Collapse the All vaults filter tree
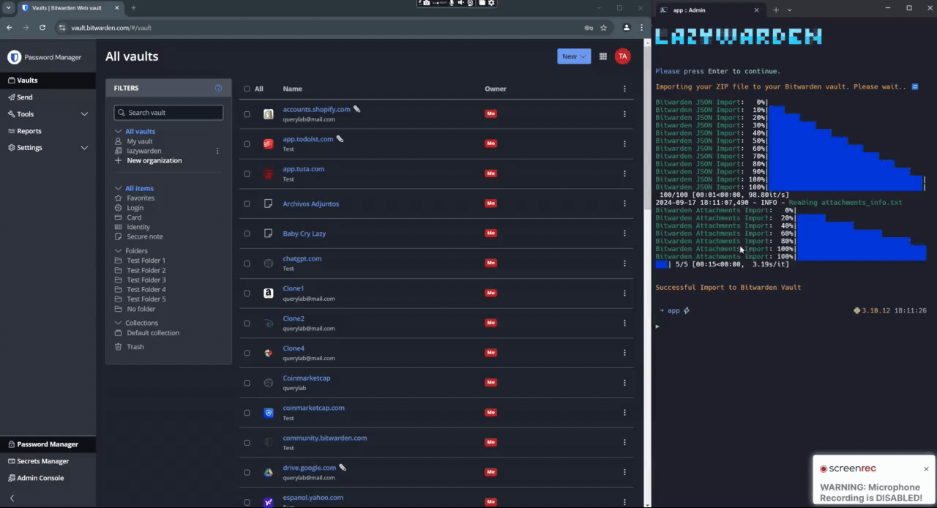This screenshot has height=508, width=937. (x=118, y=132)
